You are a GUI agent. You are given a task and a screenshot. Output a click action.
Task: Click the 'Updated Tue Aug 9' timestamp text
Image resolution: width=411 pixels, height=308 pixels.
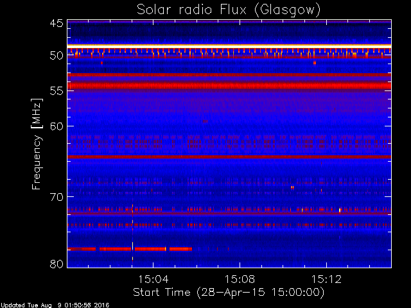pos(55,305)
